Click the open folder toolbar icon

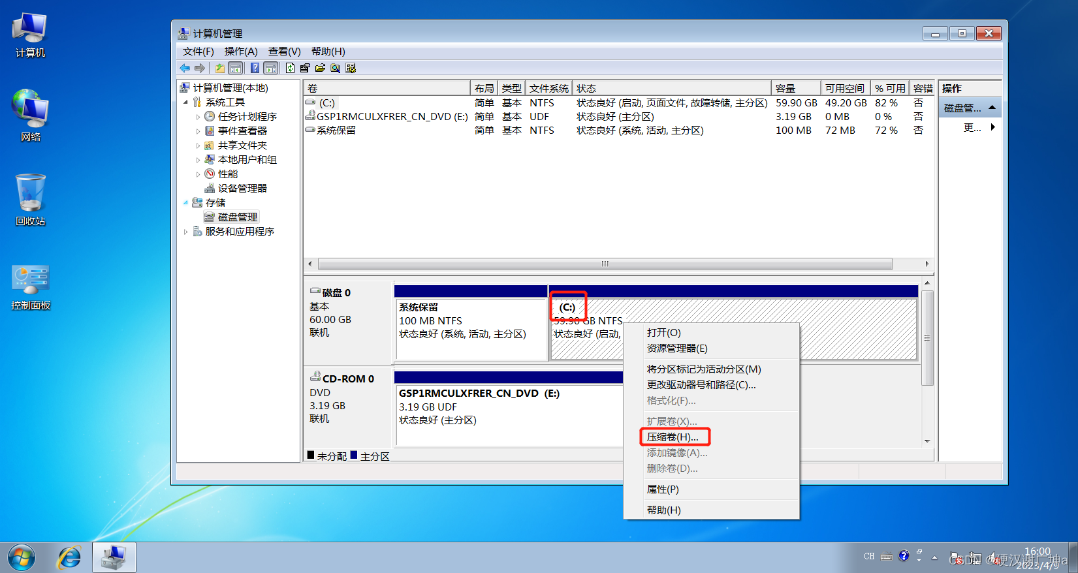[320, 68]
